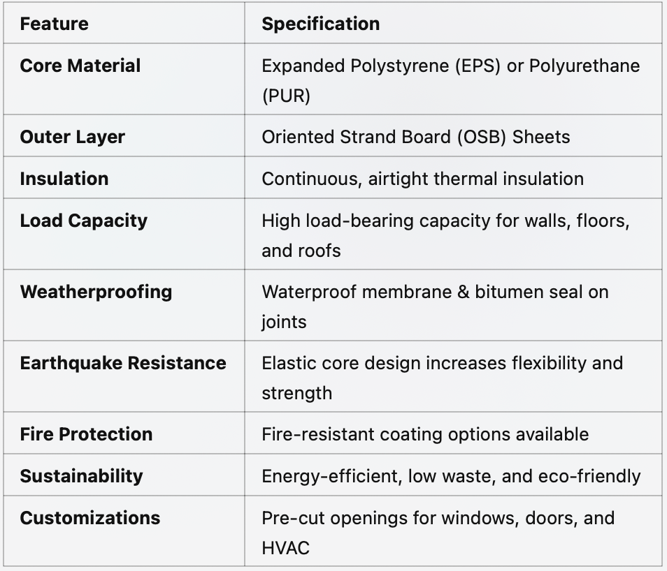
Task: Click Waterproof membrane & bitumen seal text
Action: coord(435,306)
